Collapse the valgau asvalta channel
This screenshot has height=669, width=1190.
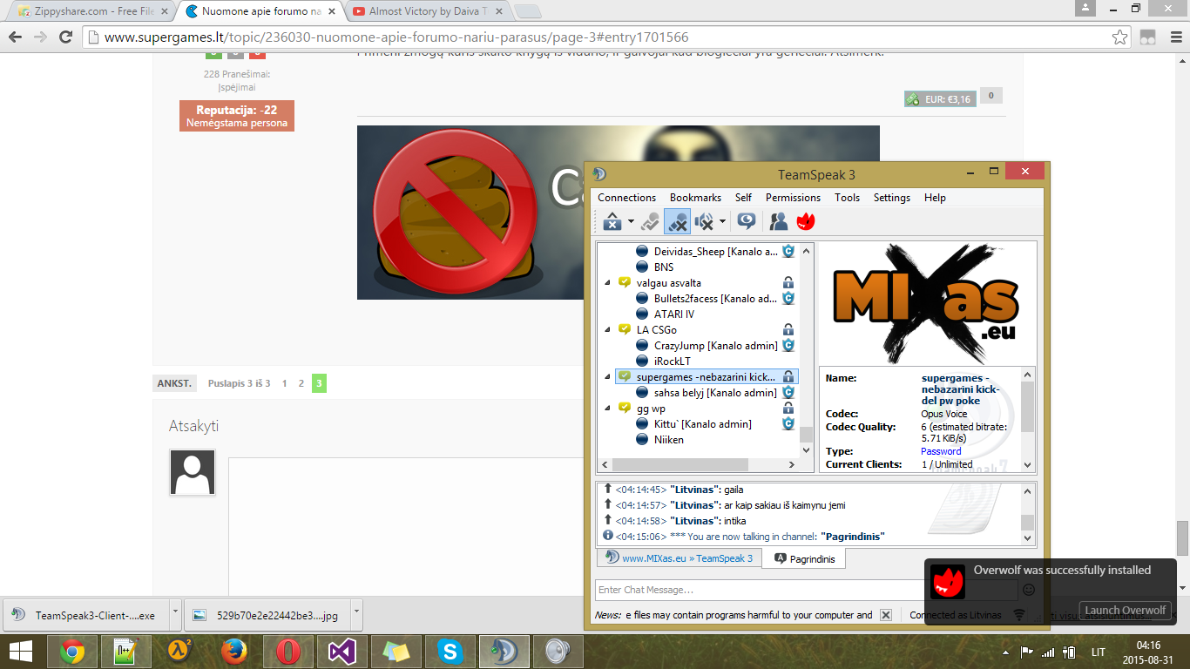coord(608,283)
